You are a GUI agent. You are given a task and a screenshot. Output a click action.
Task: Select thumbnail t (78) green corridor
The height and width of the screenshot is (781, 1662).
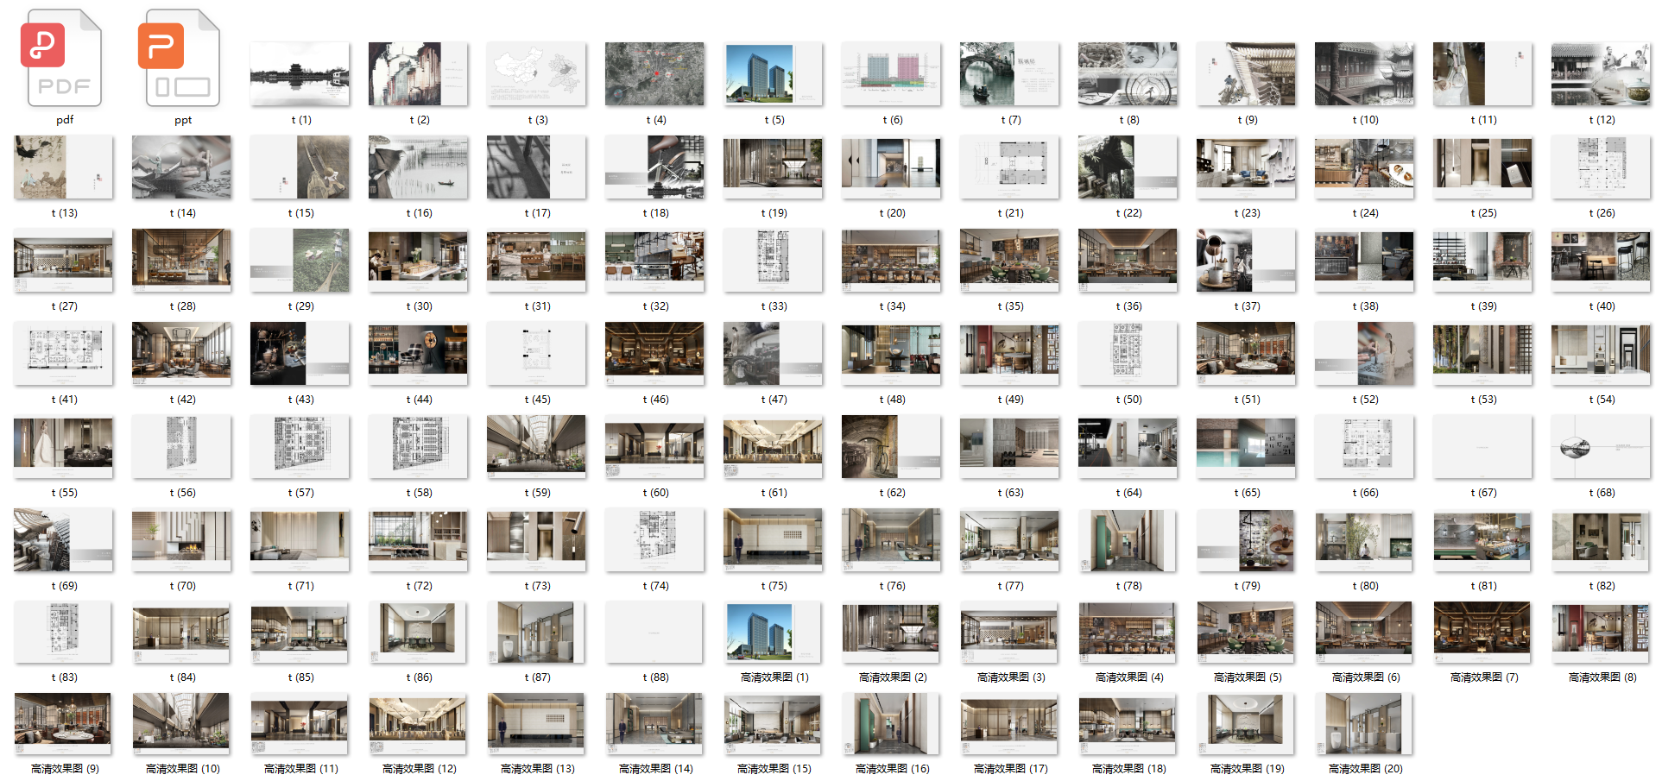[x=1128, y=539]
